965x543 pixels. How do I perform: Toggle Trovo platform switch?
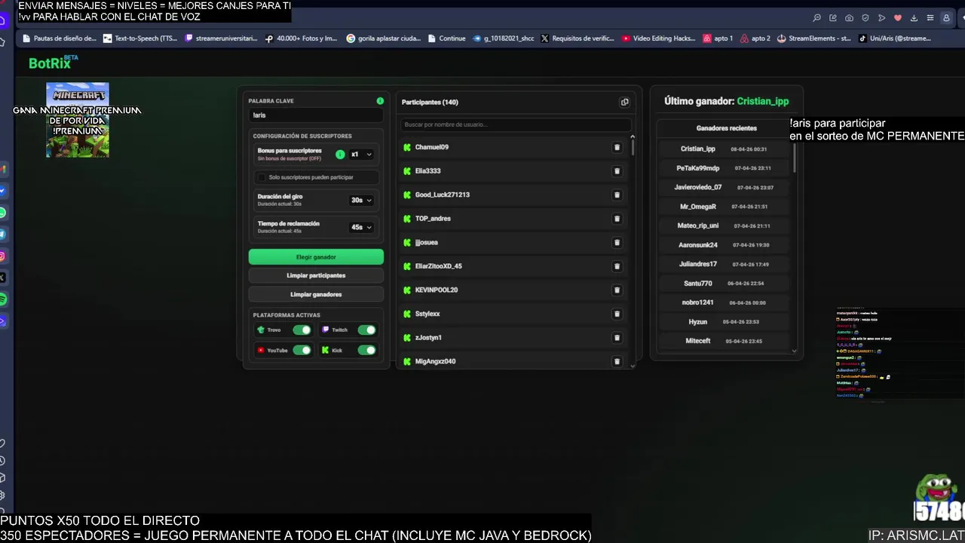(302, 330)
